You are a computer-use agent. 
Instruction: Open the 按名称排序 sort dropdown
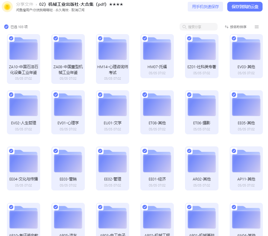pyautogui.click(x=235, y=27)
